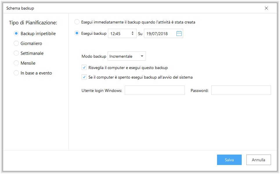Select the In base a evento option
Image resolution: width=280 pixels, height=174 pixels.
point(16,73)
